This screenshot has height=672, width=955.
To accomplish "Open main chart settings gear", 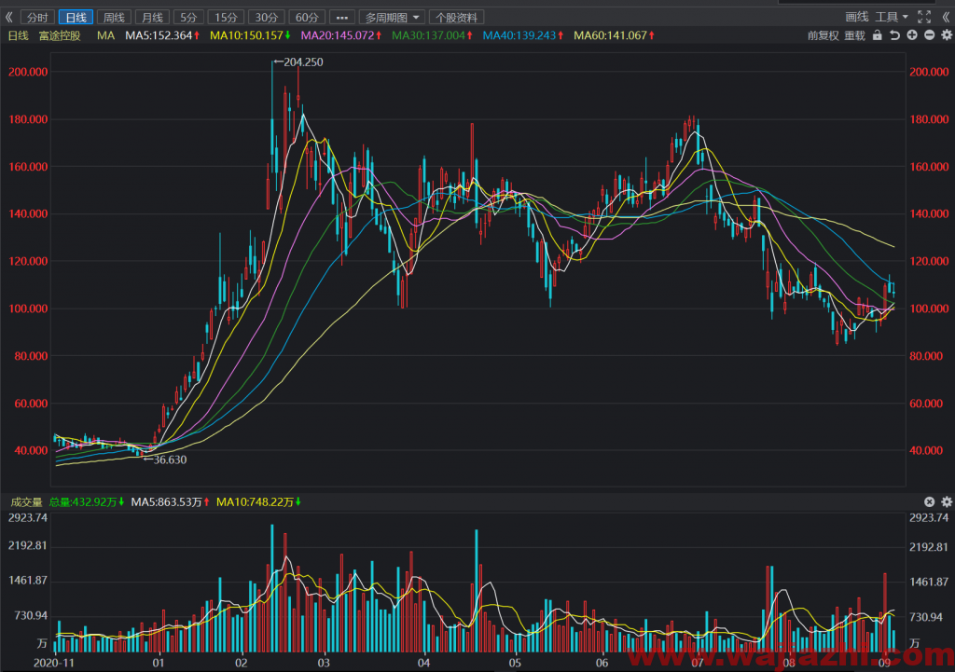I will point(947,35).
